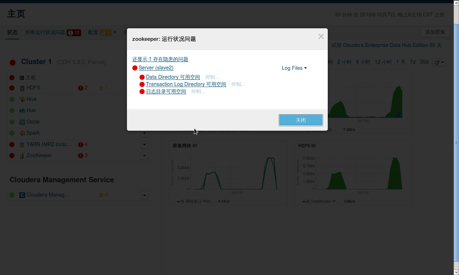Open Cluster 1 link
The image size is (459, 275).
coord(37,62)
